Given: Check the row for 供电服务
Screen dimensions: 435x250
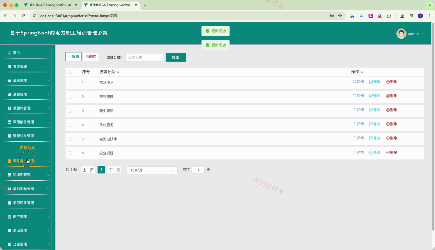Looking at the screenshot, I should coord(70,125).
